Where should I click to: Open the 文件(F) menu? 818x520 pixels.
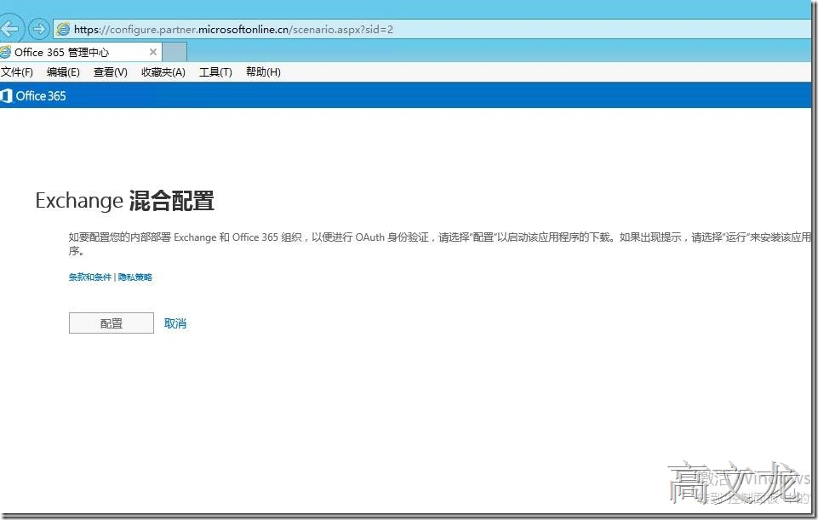click(x=17, y=72)
